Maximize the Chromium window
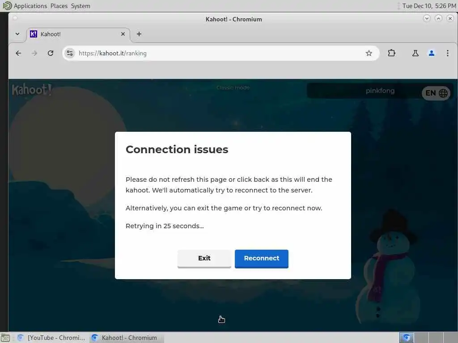This screenshot has height=343, width=458. pos(438,19)
